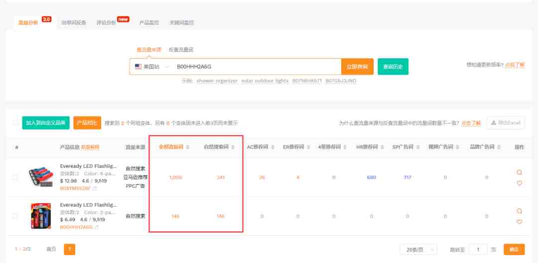Screen dimensions: 538x263
Task: Click PPC广告 traffic source label
Action: 135,186
